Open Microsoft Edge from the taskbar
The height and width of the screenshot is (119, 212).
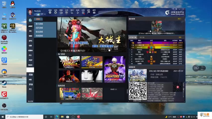(x=57, y=117)
